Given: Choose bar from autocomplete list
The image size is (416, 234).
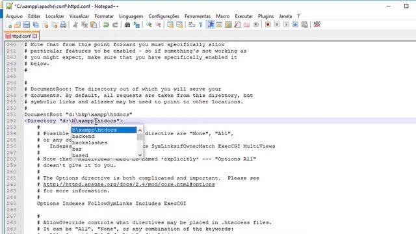Looking at the screenshot, I should tap(104, 149).
